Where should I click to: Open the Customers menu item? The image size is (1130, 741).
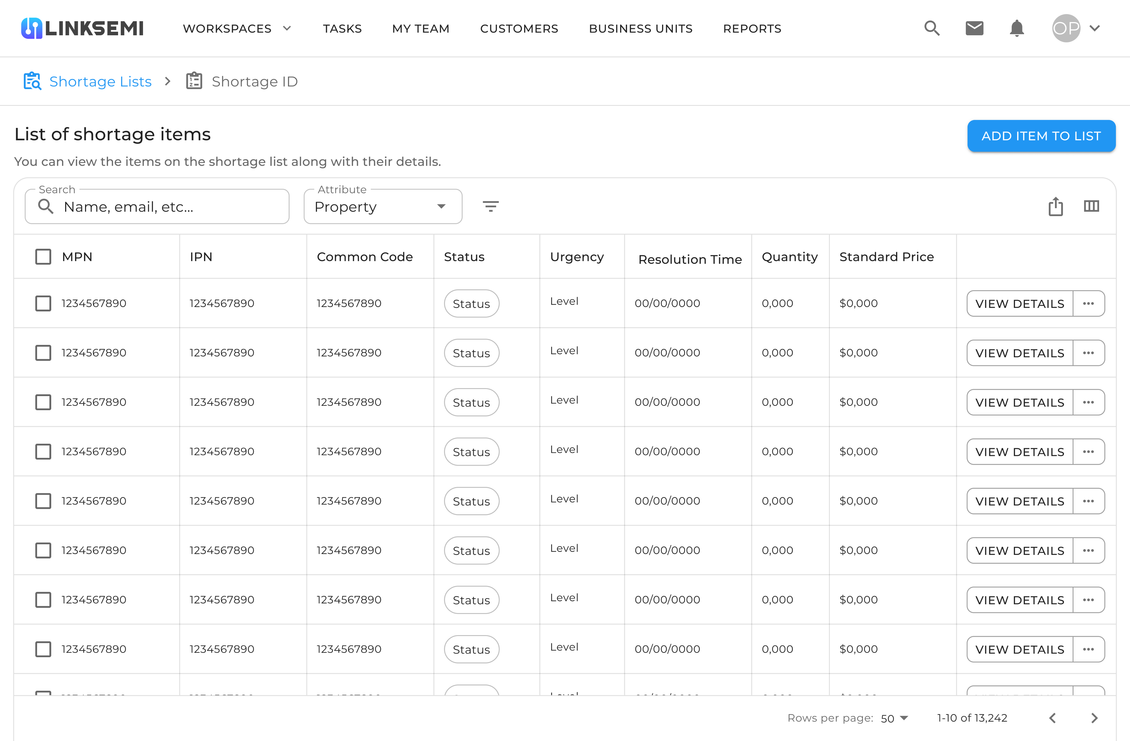pyautogui.click(x=519, y=28)
